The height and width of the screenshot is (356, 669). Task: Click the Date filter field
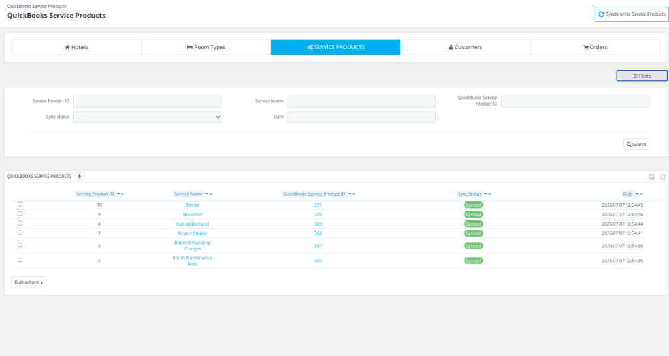[x=361, y=117]
